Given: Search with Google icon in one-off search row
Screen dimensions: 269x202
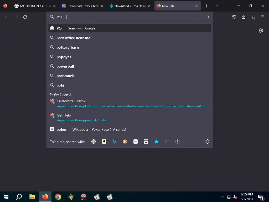Looking at the screenshot, I should [94, 142].
